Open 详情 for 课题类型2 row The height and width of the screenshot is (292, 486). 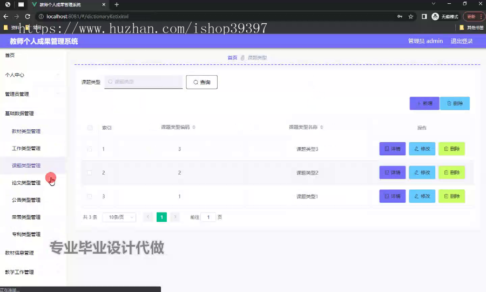click(393, 172)
